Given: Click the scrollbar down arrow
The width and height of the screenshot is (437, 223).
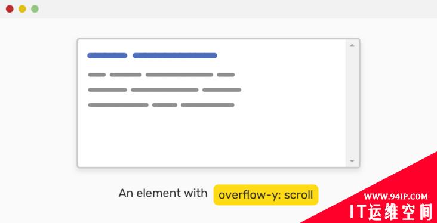Looking at the screenshot, I should (352, 161).
